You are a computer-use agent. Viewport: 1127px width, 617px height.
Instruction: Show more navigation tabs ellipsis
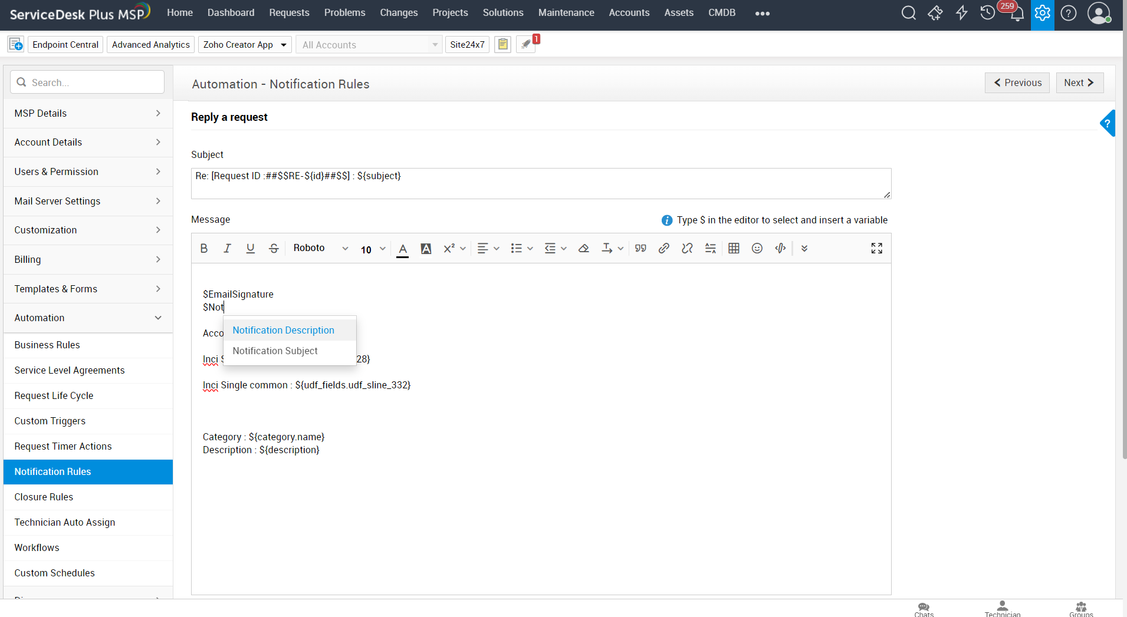763,13
